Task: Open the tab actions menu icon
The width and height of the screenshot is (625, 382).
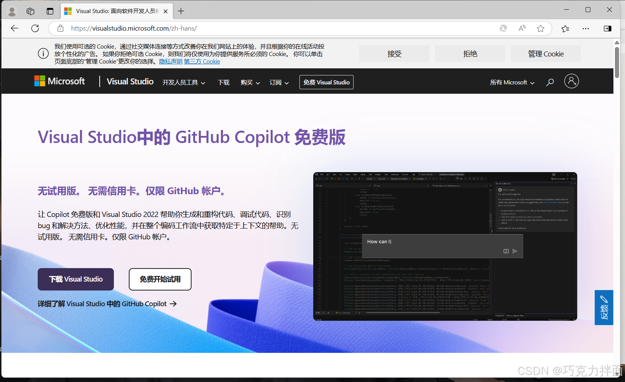Action: [50, 11]
